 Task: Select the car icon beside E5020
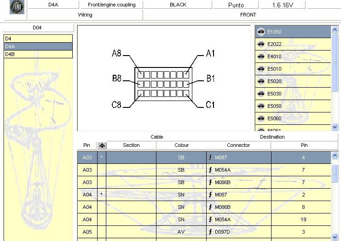(261, 81)
